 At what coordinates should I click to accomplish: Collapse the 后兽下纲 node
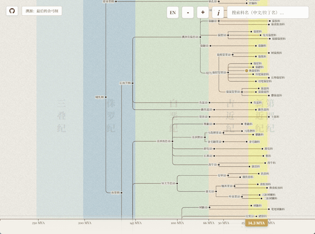point(133,83)
